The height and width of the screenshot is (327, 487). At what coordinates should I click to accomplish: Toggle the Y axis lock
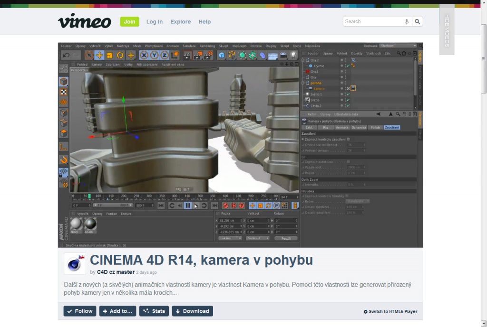[154, 56]
